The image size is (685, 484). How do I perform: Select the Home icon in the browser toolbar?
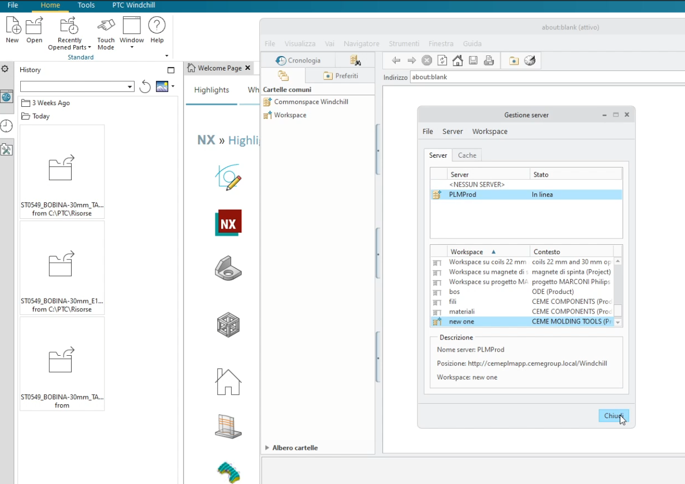[457, 60]
